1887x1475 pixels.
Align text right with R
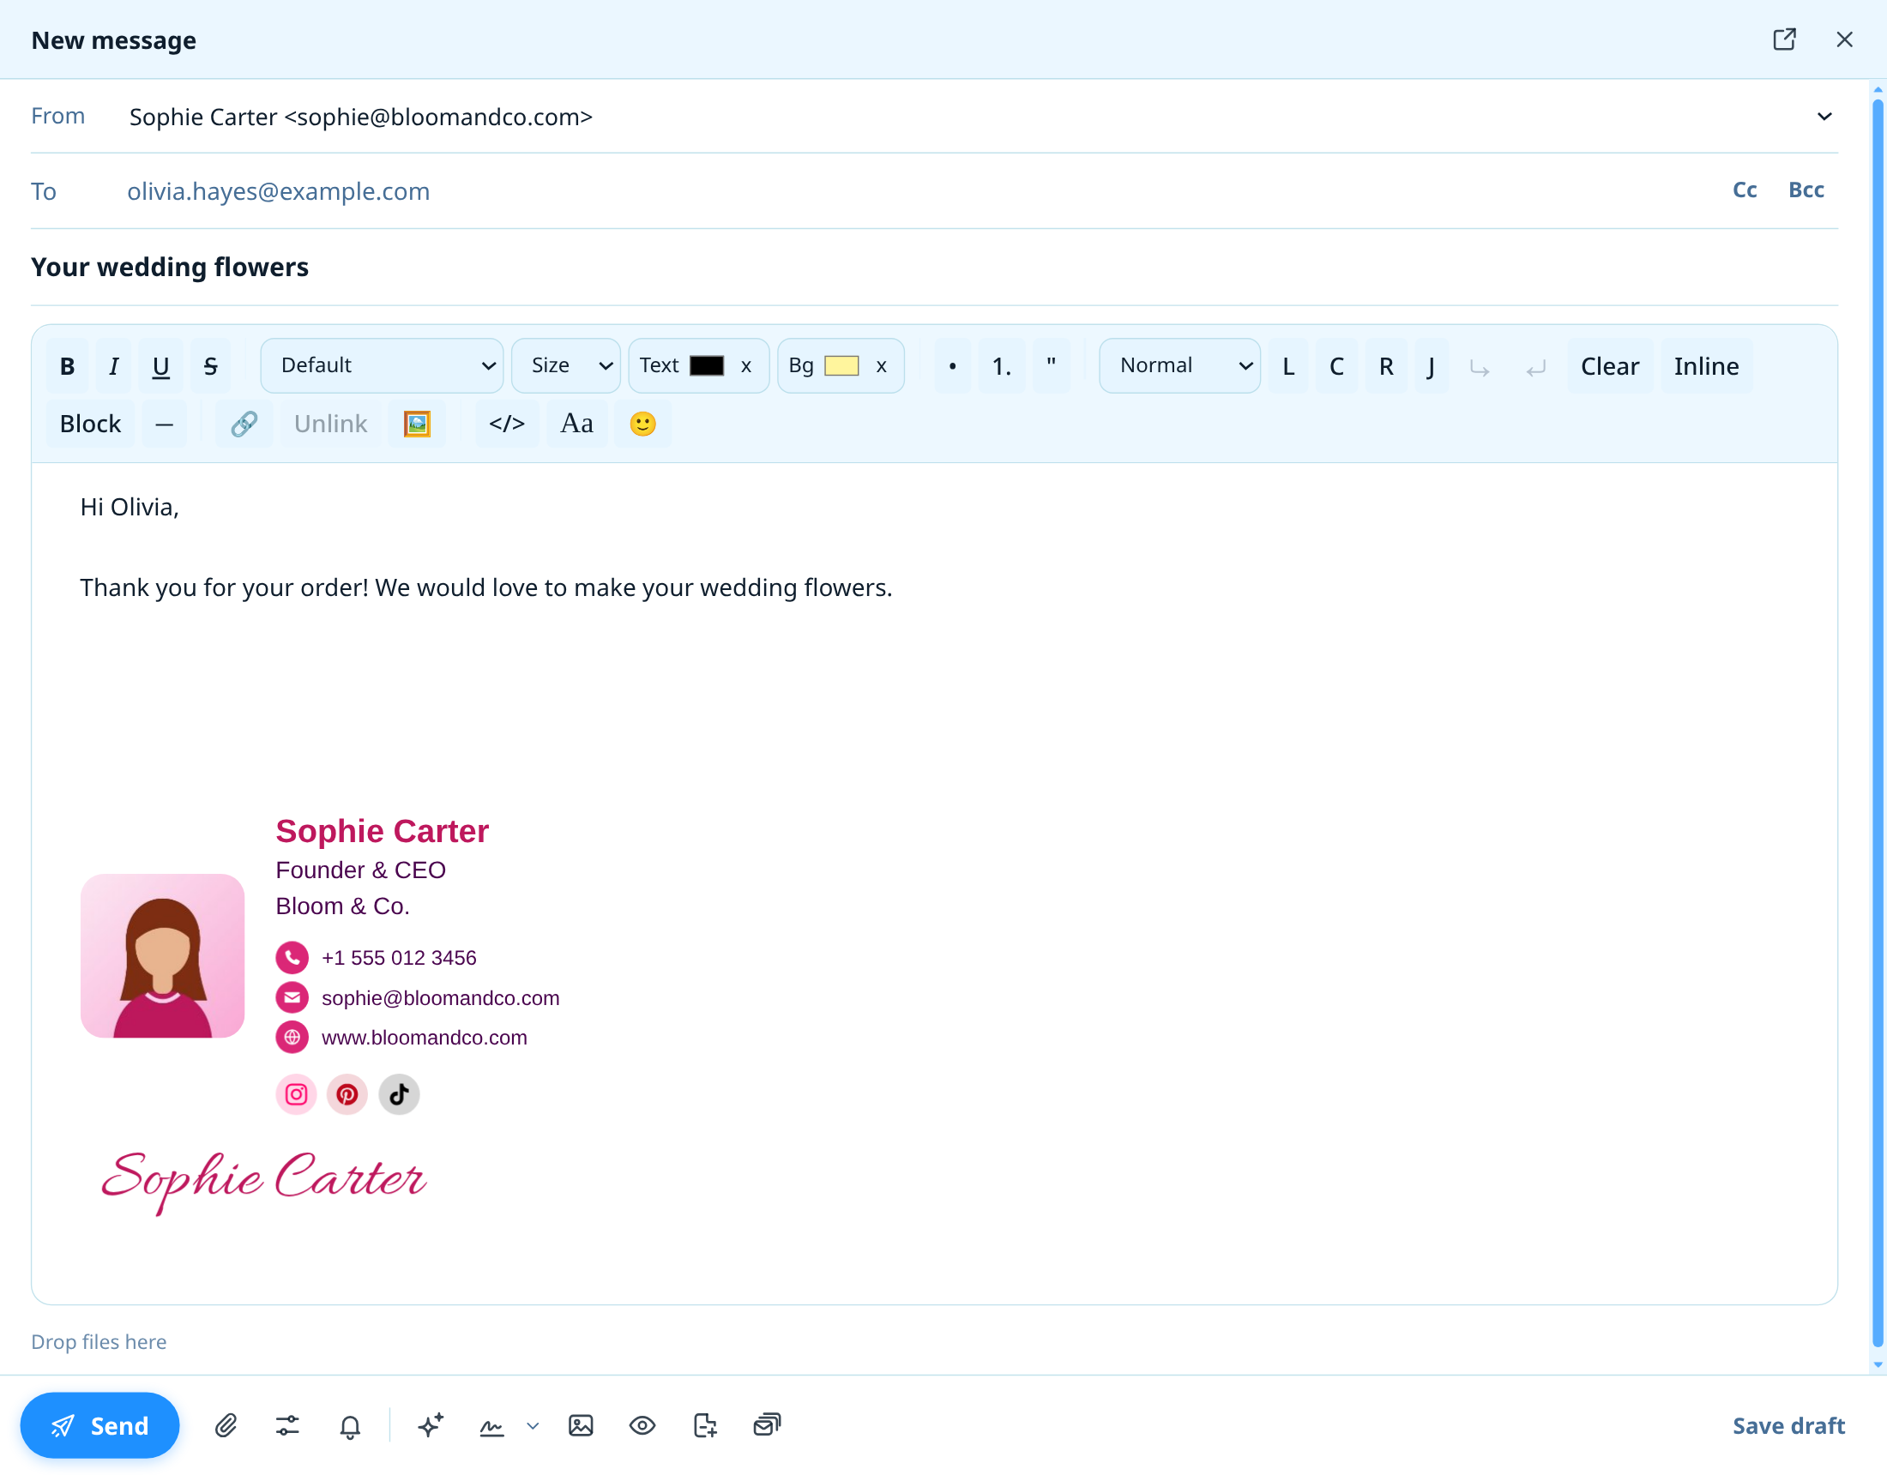1386,366
